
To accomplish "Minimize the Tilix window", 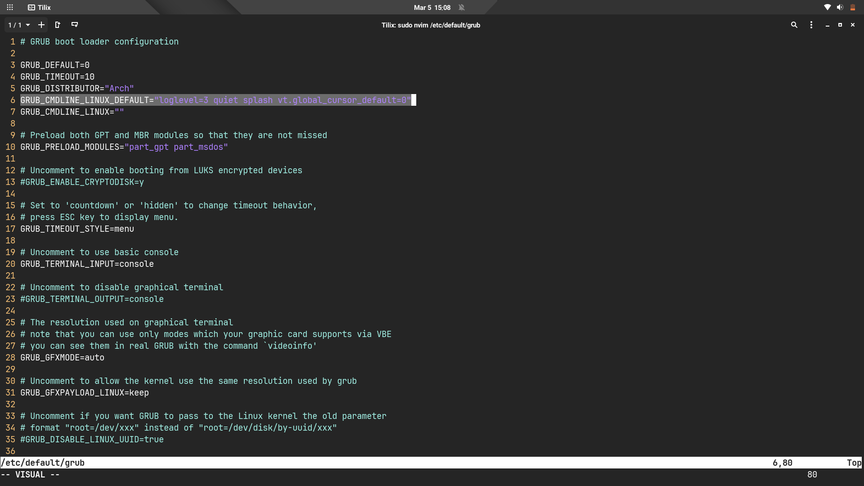I will pyautogui.click(x=828, y=25).
